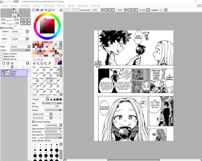The height and width of the screenshot is (161, 202).
Task: Toggle pressure Size checkbox
Action: (46, 140)
